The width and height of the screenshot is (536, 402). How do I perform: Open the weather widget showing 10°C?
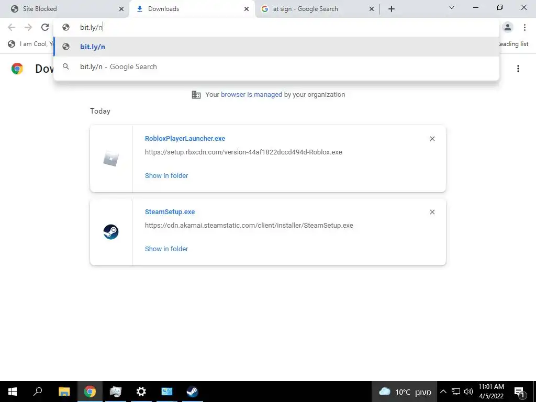pos(405,392)
